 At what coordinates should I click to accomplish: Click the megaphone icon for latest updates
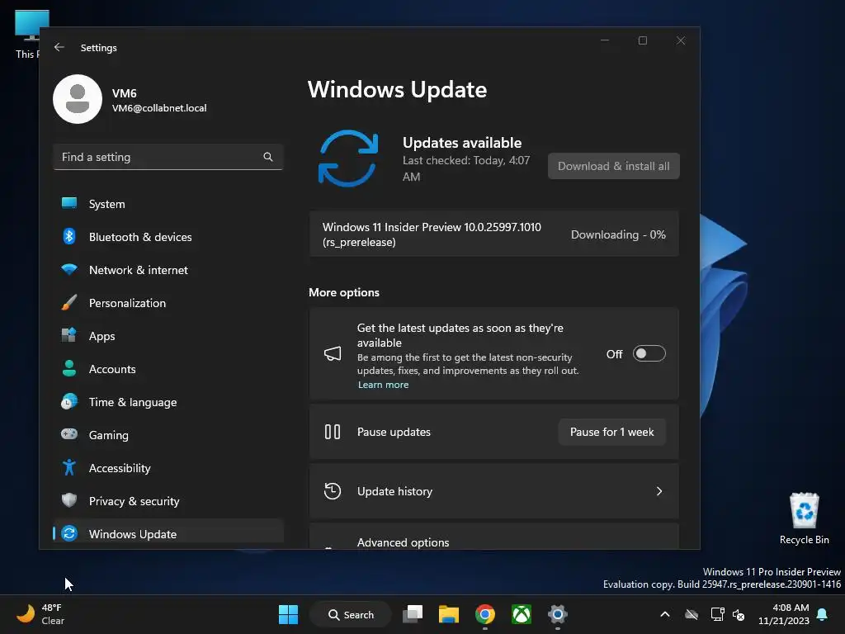[x=333, y=353]
